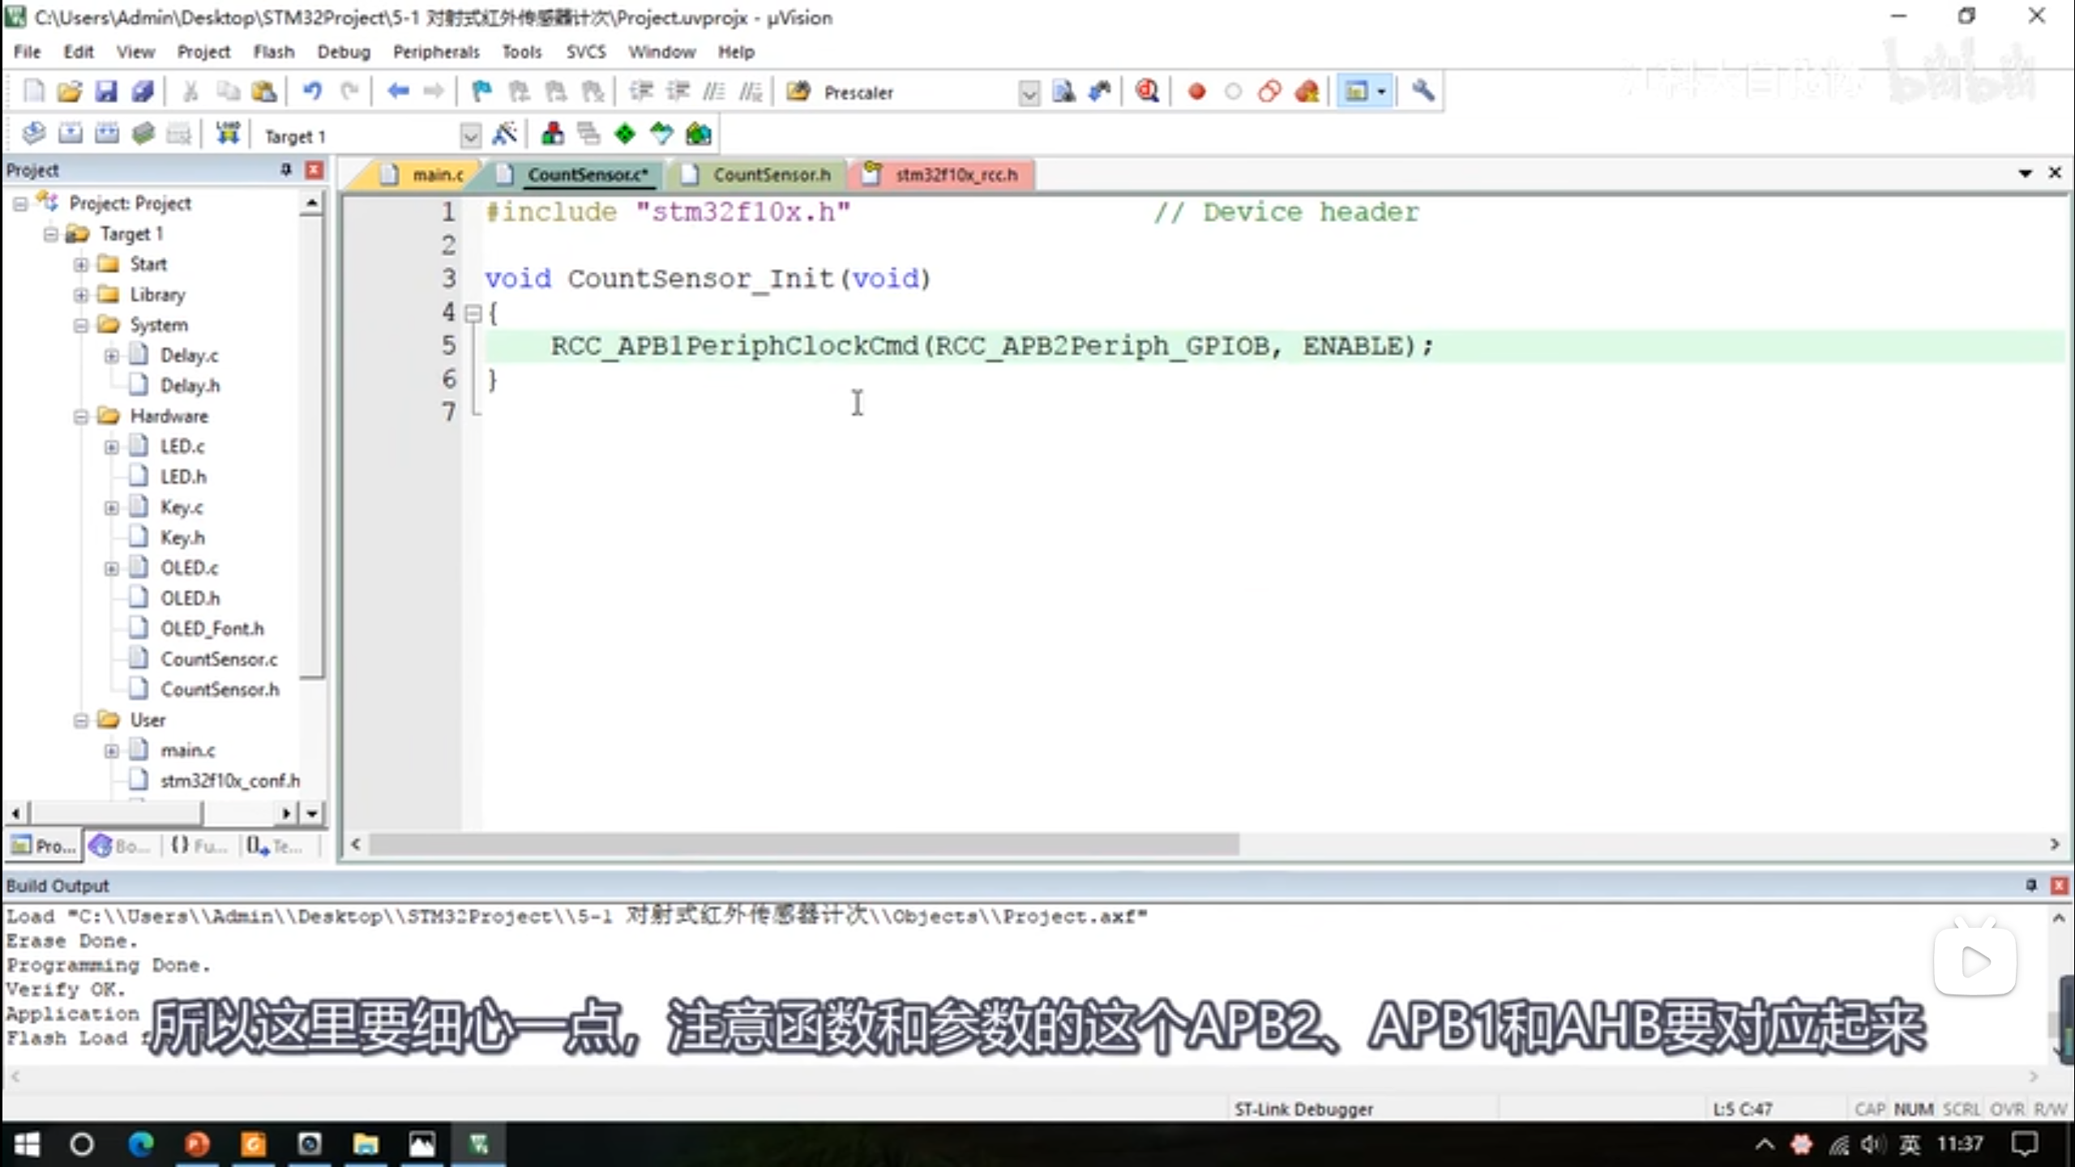
Task: Collapse code fold at line 4
Action: 473,314
